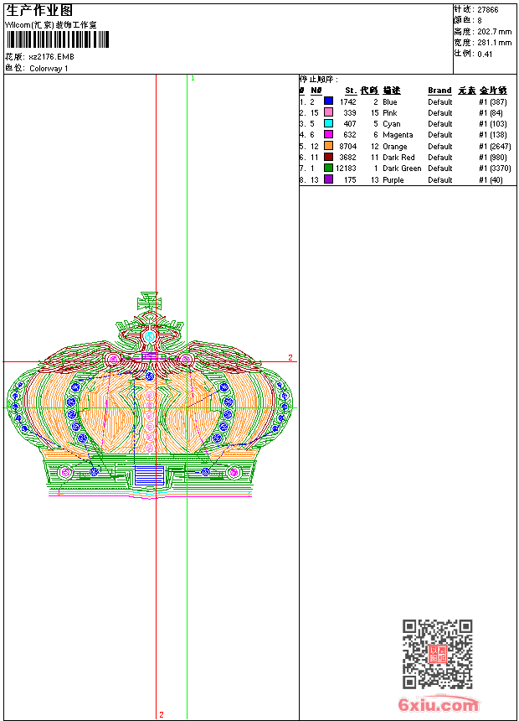The height and width of the screenshot is (721, 519).
Task: Select the Purple thread color swatch
Action: 328,179
